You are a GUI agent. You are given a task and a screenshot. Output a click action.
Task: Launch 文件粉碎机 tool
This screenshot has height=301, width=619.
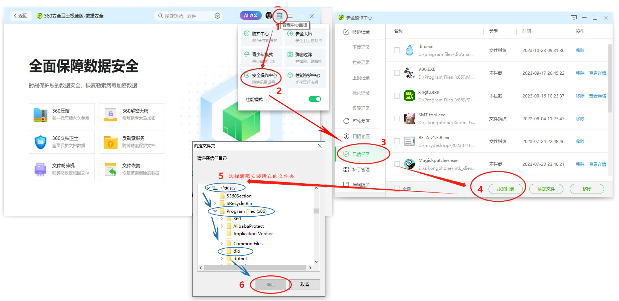point(62,169)
